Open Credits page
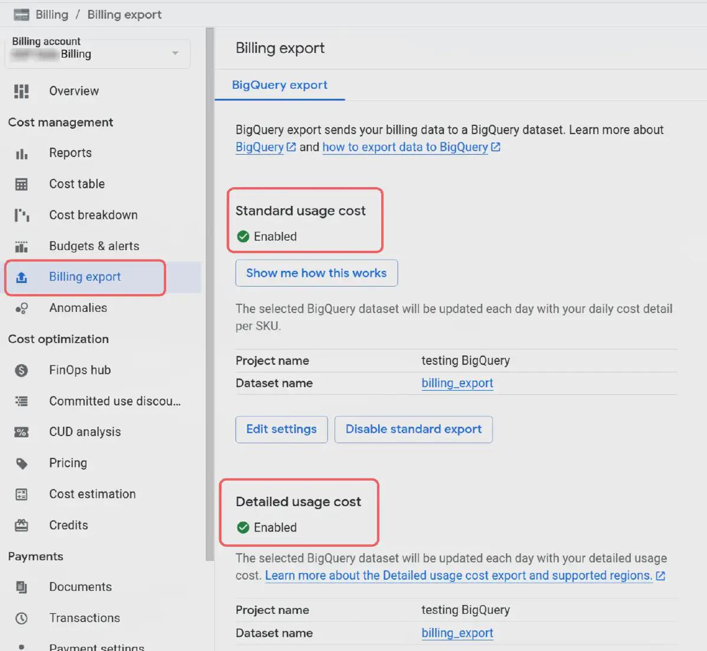Viewport: 707px width, 651px height. tap(68, 526)
